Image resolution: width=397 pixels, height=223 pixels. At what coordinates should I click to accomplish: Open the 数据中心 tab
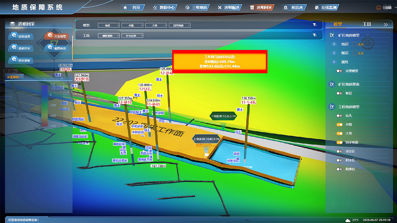(x=164, y=7)
